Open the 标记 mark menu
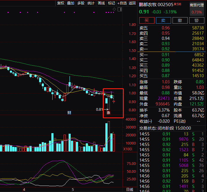Image resolution: width=207 pixels, height=192 pixels. point(112,3)
